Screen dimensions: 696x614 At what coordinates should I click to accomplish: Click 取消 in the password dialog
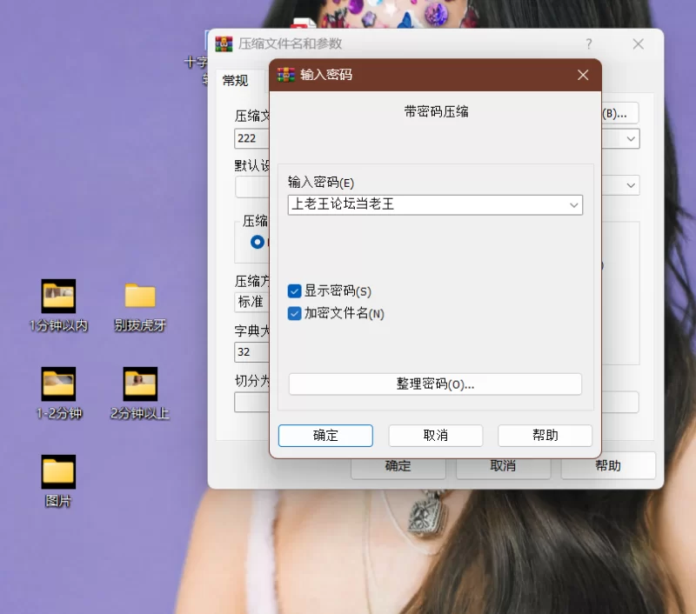(x=435, y=436)
